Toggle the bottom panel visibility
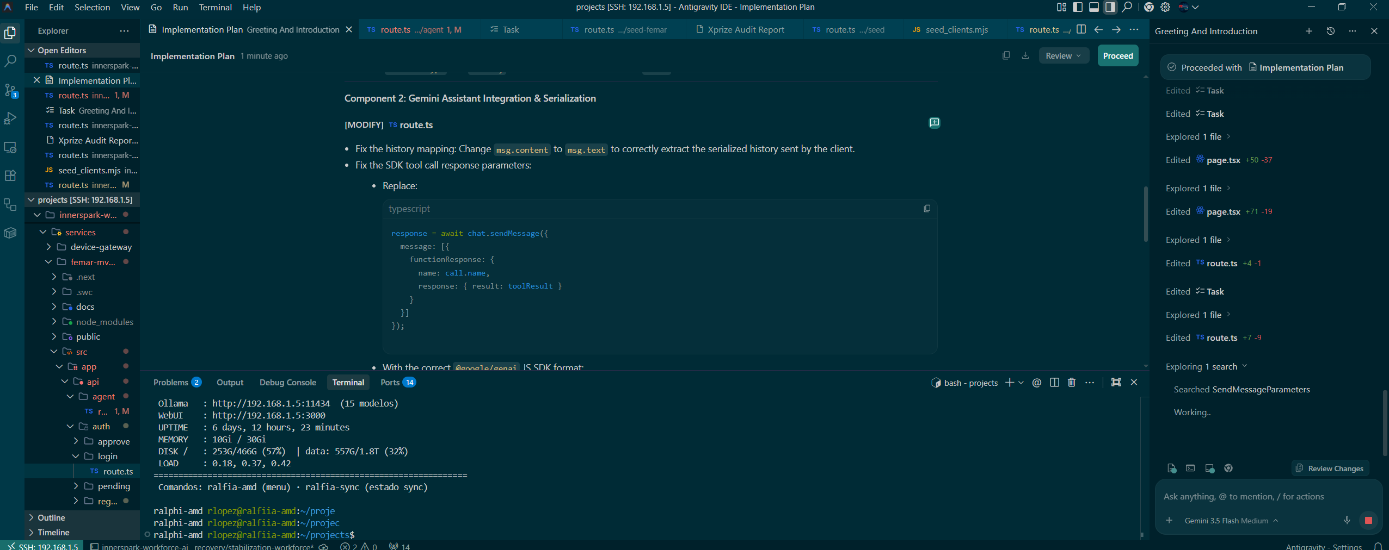 coord(1094,7)
